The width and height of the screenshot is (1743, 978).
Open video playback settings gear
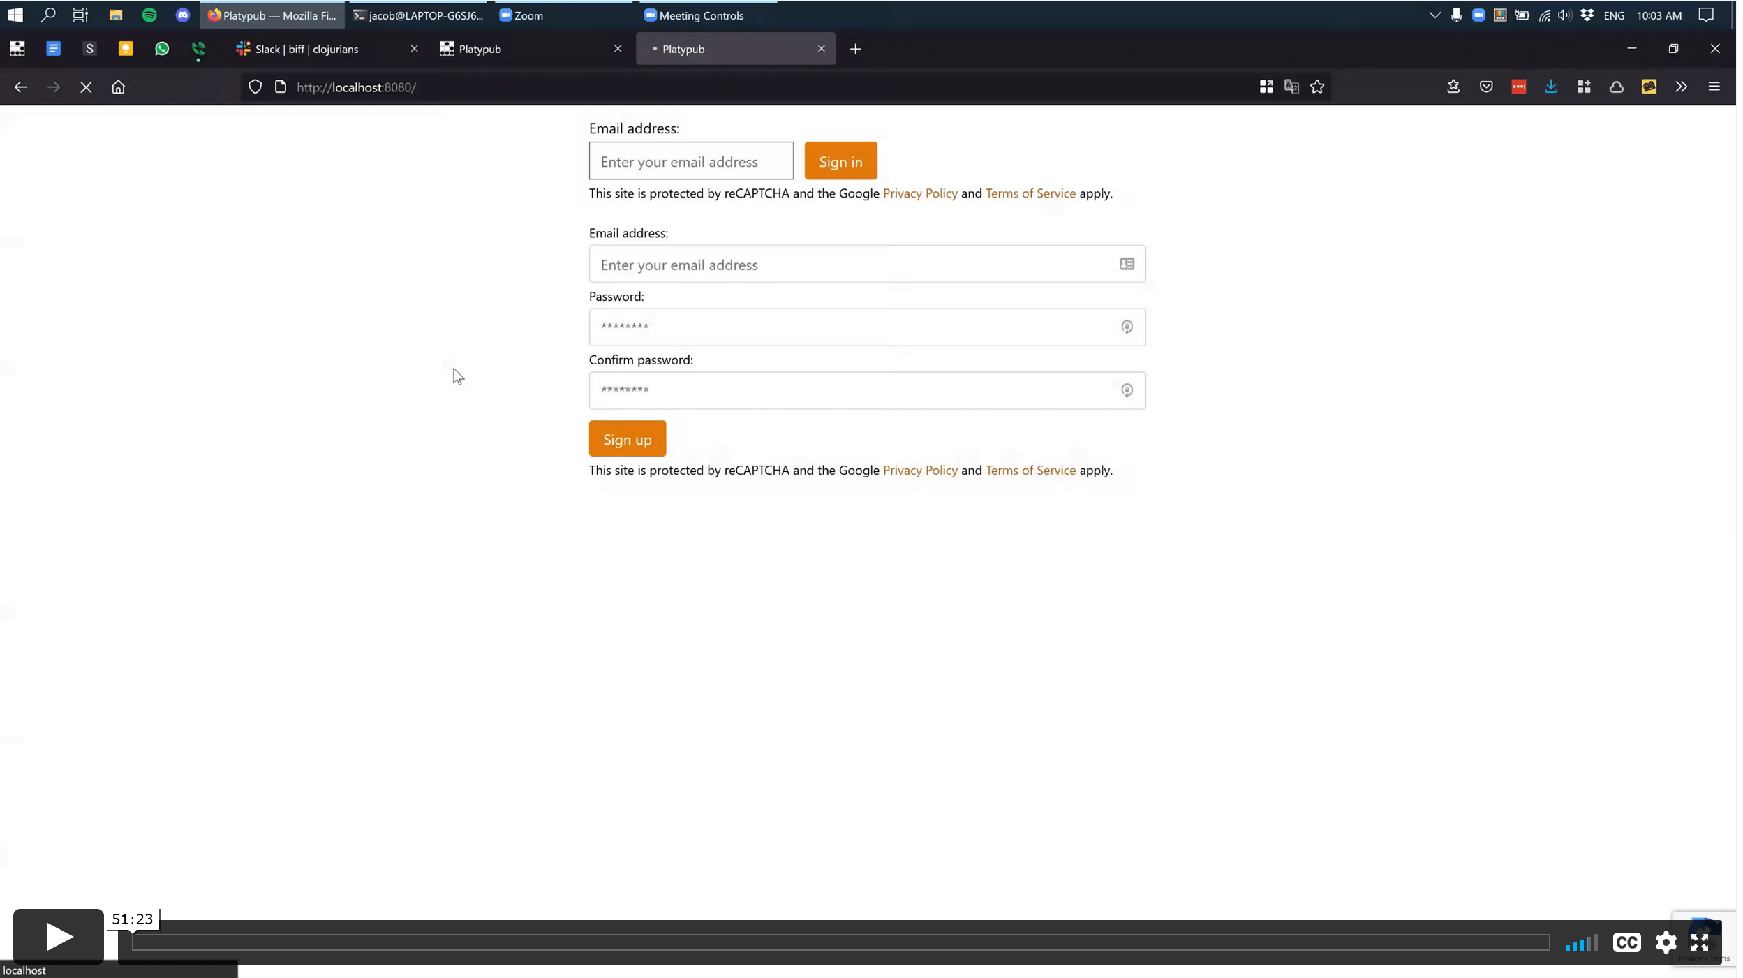pos(1666,943)
